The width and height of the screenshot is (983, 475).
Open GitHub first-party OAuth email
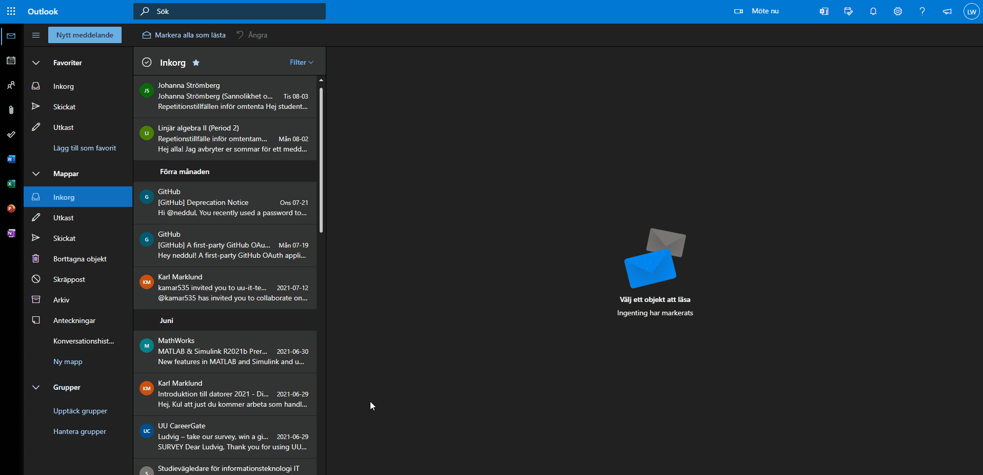coord(225,245)
